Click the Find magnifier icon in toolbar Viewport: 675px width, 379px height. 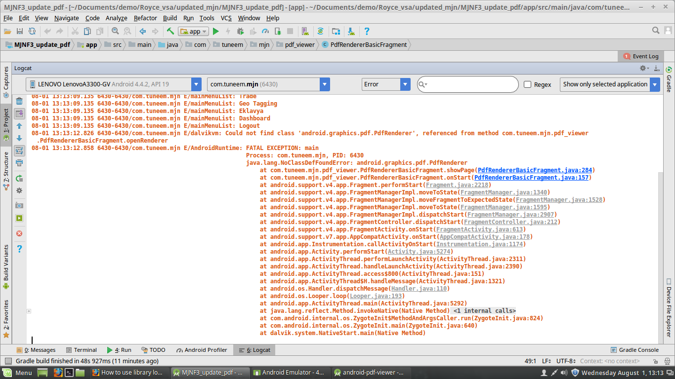point(115,31)
